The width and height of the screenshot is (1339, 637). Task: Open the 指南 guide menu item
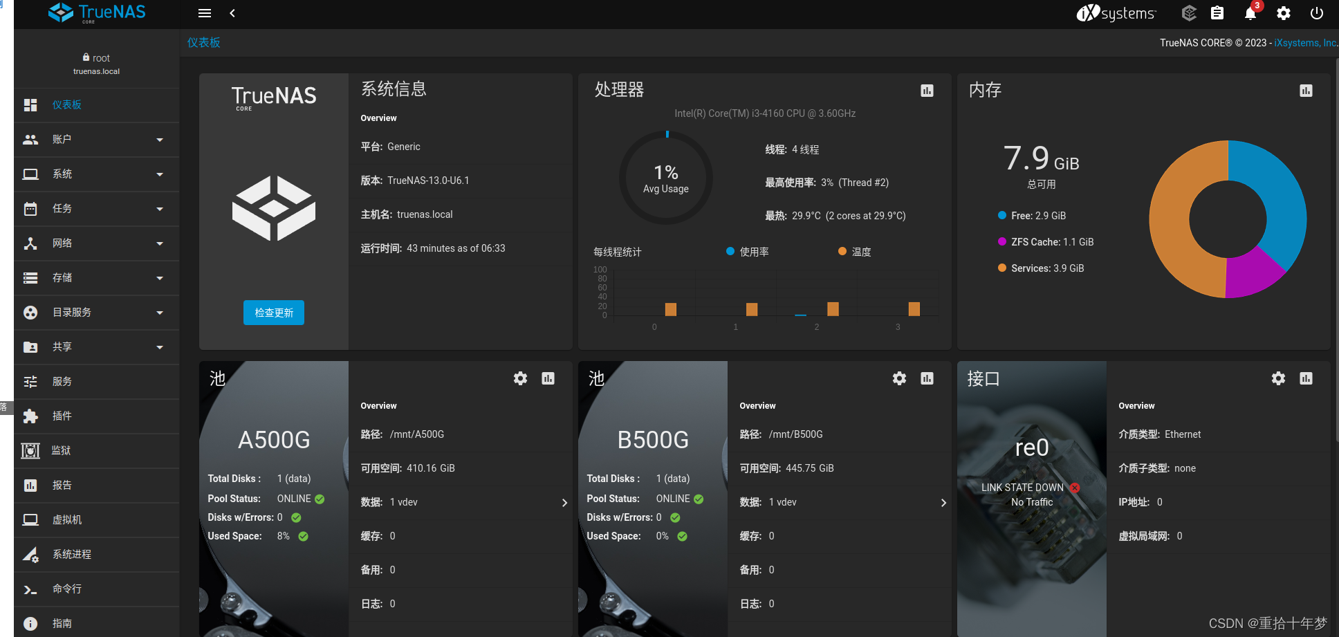[x=96, y=622]
